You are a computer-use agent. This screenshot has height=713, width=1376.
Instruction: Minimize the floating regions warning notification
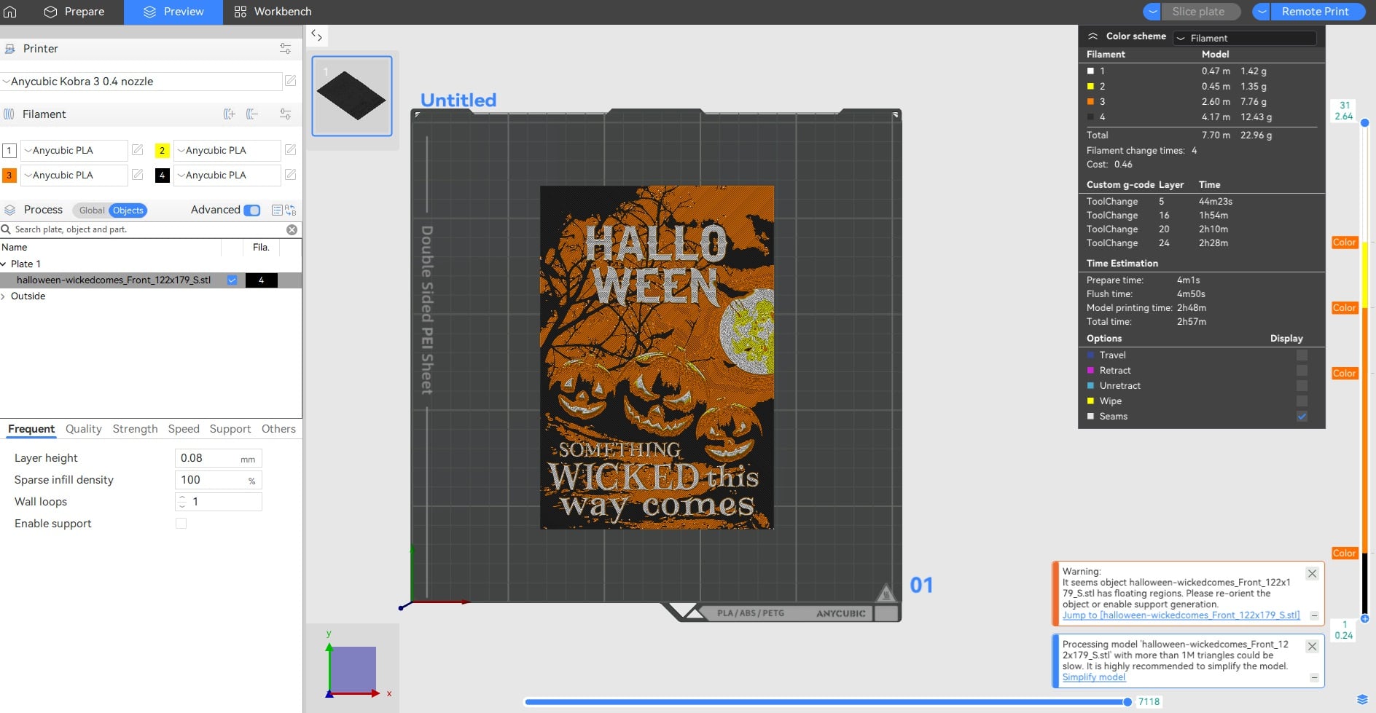click(x=1314, y=615)
